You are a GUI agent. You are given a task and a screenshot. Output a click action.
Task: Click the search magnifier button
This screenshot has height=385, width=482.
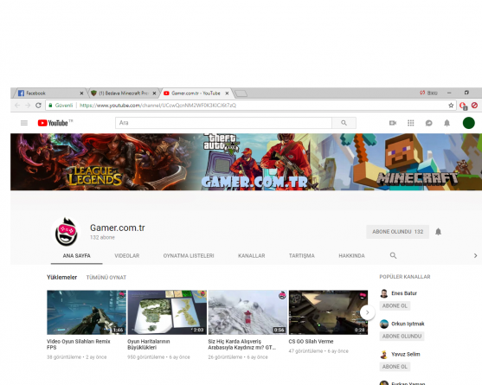coord(344,123)
